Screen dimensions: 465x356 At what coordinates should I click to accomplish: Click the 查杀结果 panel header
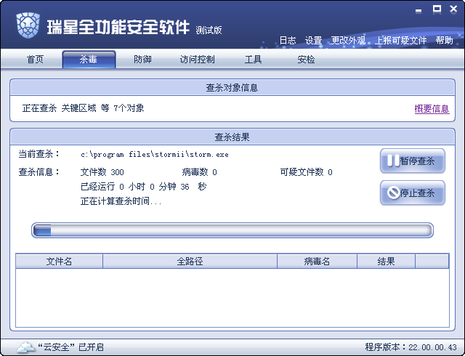pos(232,137)
